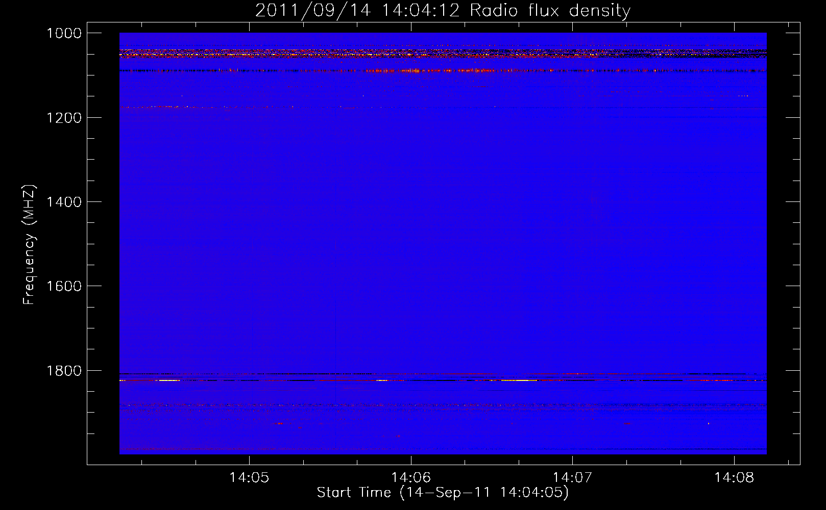Click the 1800 frequency tick label
The image size is (826, 510).
click(64, 371)
